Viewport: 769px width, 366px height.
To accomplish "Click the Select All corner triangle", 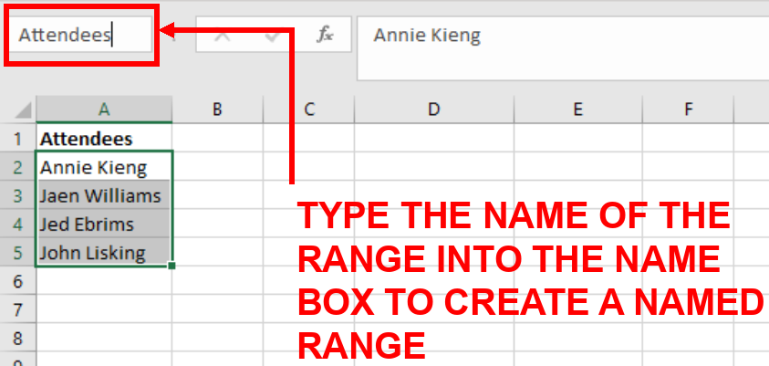I will (x=23, y=110).
